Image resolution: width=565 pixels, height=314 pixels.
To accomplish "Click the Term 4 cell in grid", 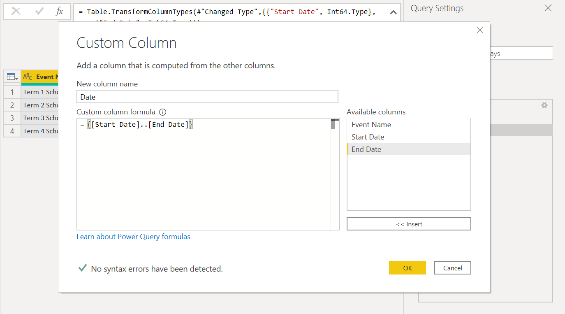I will coord(40,131).
